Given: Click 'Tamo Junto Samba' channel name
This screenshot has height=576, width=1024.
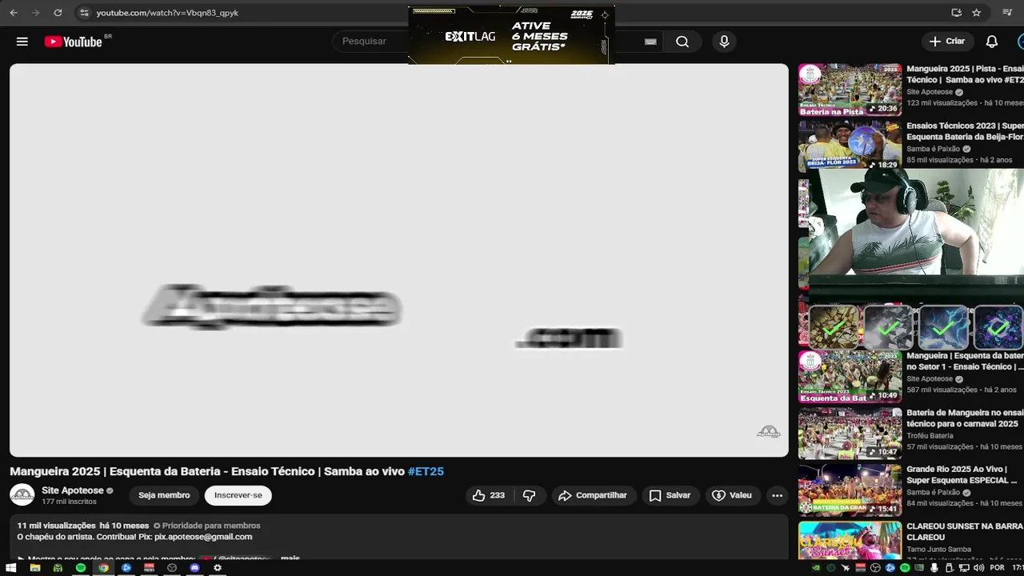Looking at the screenshot, I should pyautogui.click(x=938, y=549).
